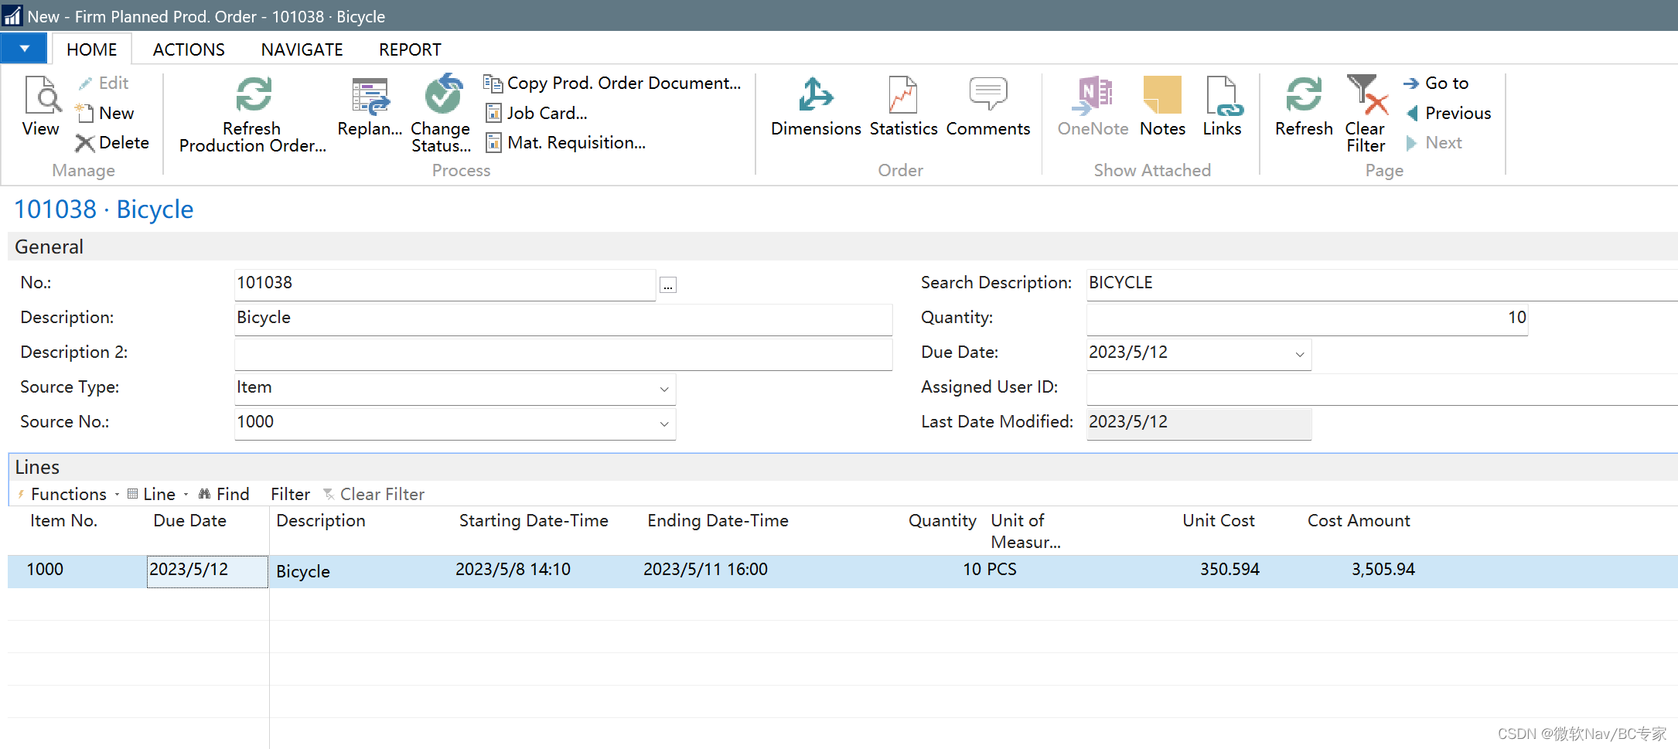Switch to the NAVIGATE tab
Screen dimensions: 1678x749
(x=302, y=49)
